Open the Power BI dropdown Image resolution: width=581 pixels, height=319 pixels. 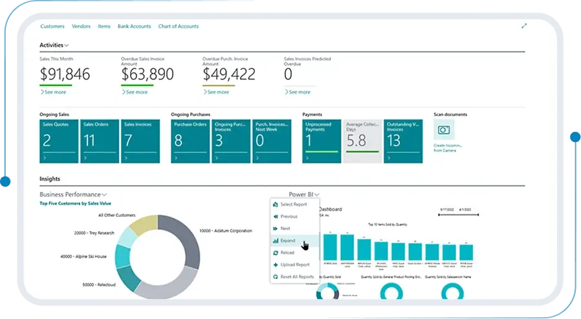coord(304,194)
